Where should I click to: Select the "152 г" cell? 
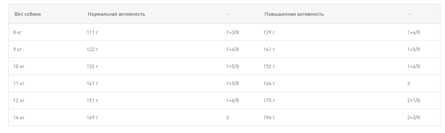[x=269, y=66]
